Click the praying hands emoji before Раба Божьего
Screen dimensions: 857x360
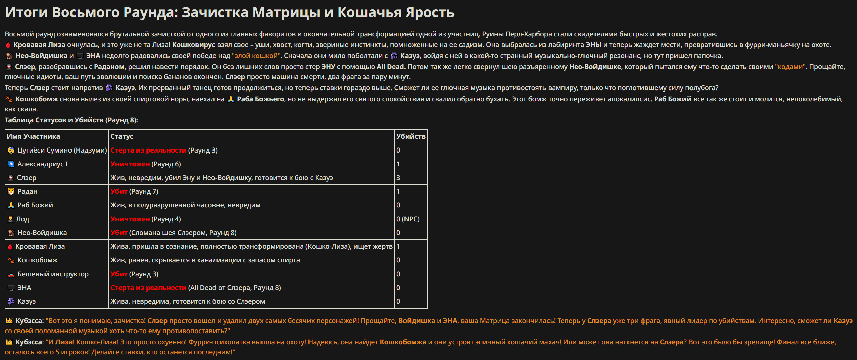231,99
